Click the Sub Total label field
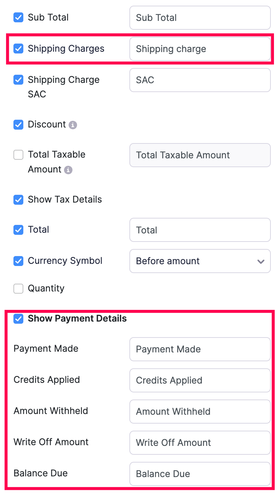 pyautogui.click(x=200, y=18)
